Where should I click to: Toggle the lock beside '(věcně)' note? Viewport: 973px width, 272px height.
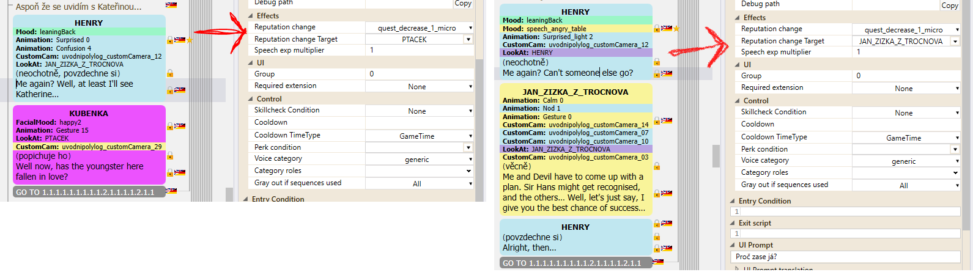(x=657, y=166)
